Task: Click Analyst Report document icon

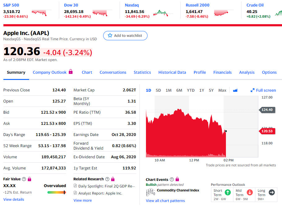Action: tap(75, 193)
